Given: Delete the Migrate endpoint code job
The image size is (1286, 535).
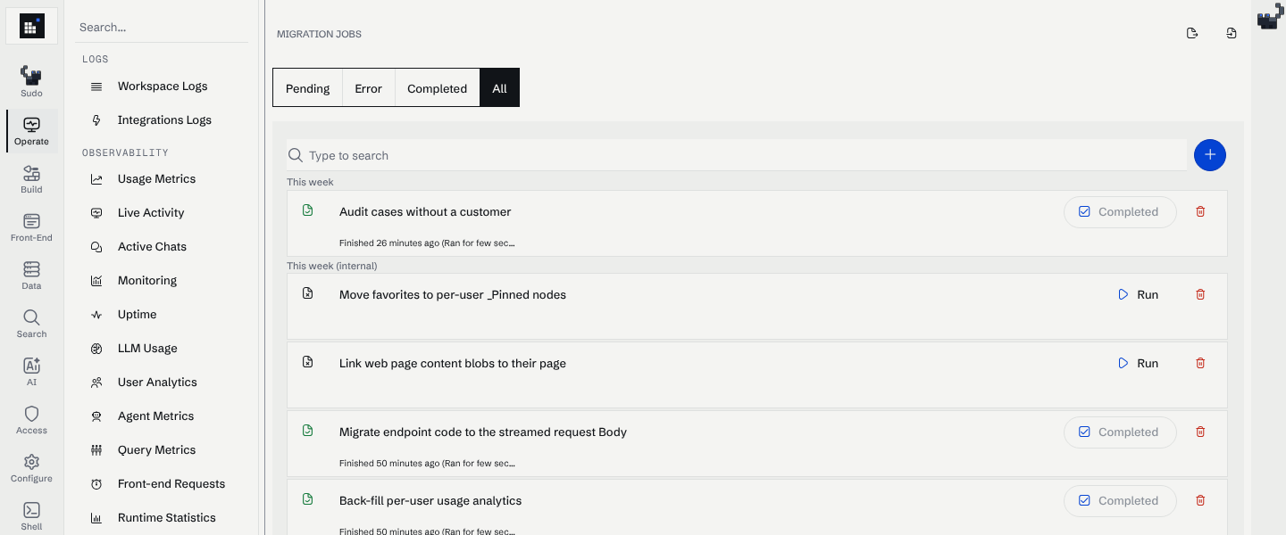Looking at the screenshot, I should (1200, 432).
